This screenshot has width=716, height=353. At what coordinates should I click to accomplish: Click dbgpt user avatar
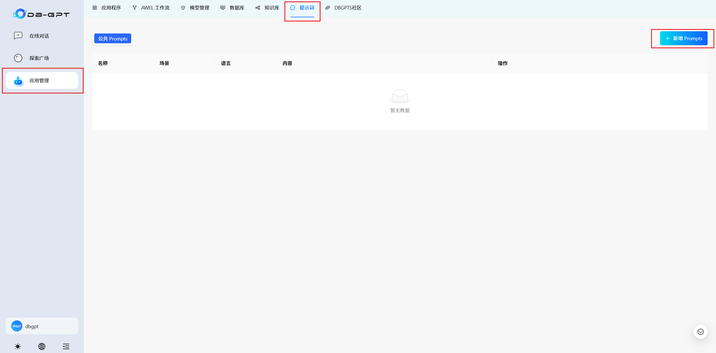(x=17, y=326)
